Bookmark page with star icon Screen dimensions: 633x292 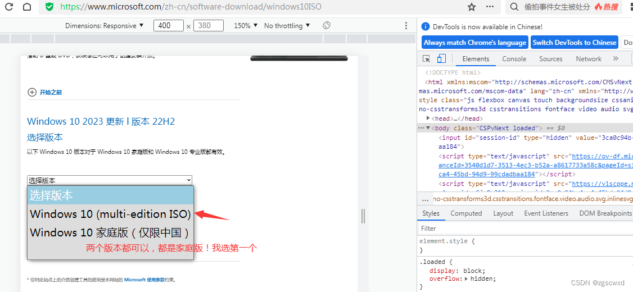pos(471,7)
